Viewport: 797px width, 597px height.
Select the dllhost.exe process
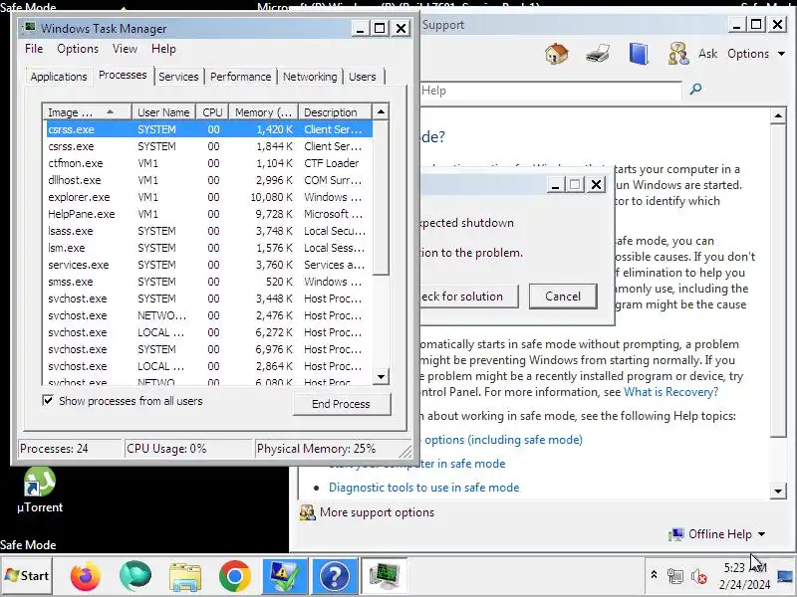coord(209,180)
